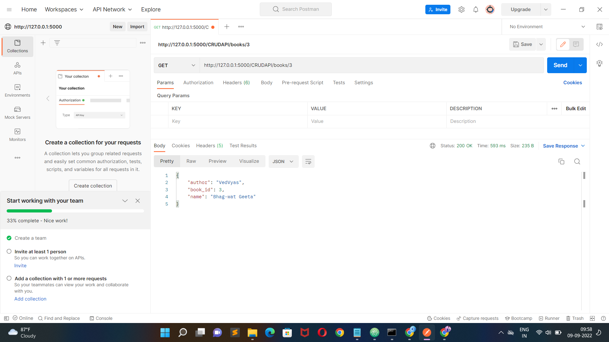Open the Postman Console
Screen dimensions: 609x342
coord(101,318)
